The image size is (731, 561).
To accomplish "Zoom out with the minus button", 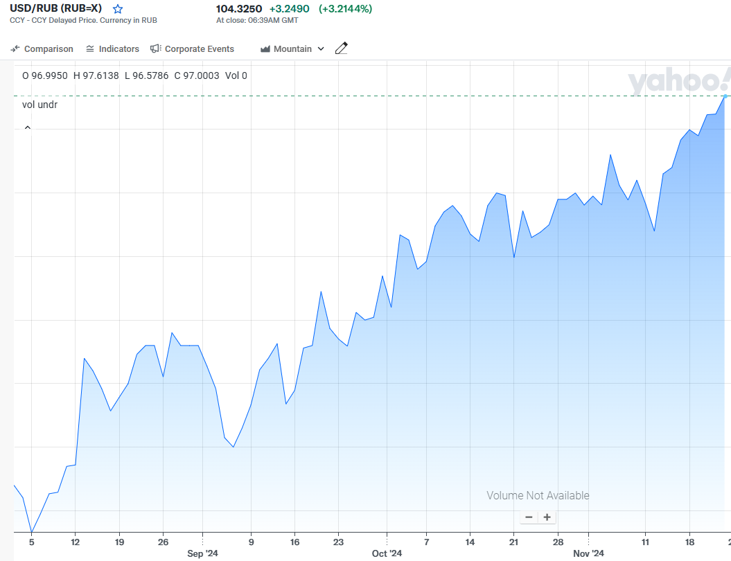I will (x=529, y=517).
